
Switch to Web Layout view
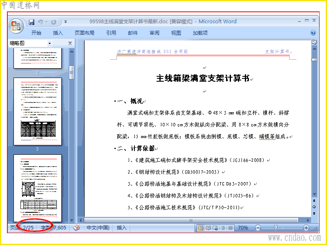[215, 228]
